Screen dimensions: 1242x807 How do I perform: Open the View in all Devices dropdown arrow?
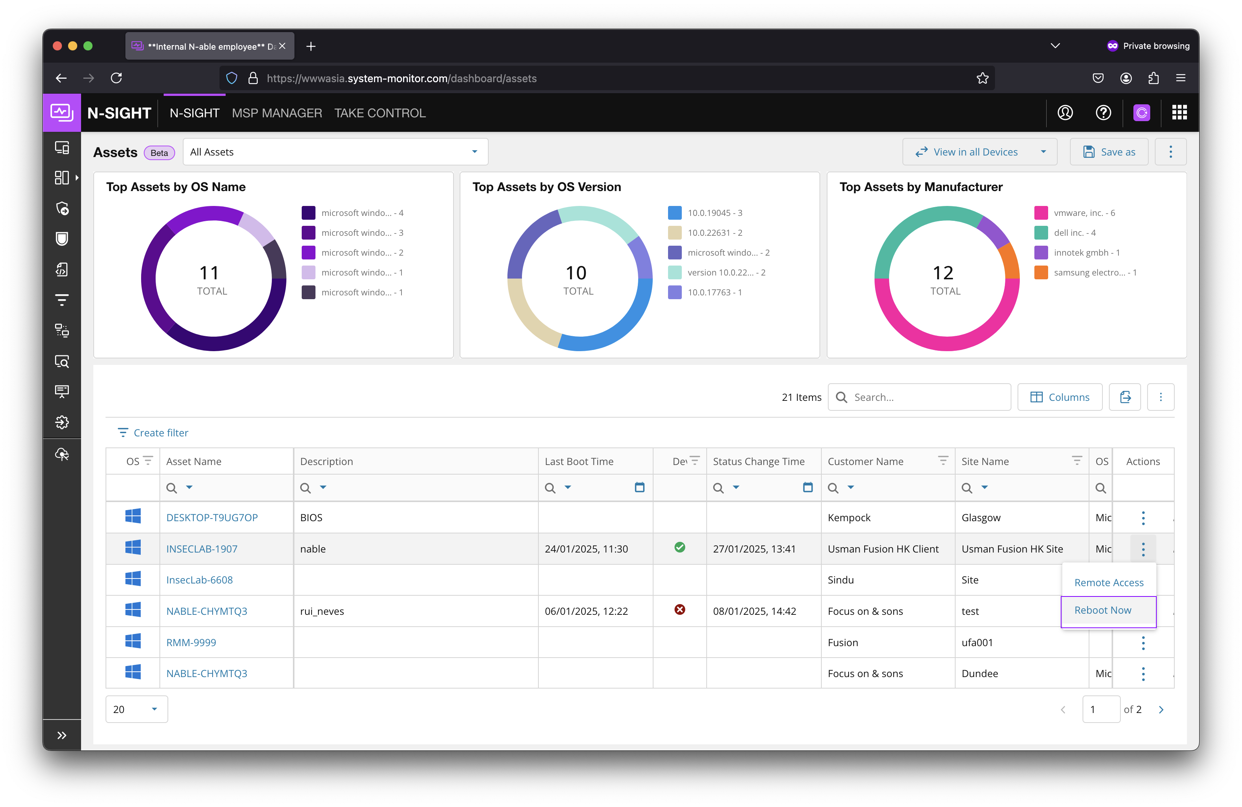coord(1044,152)
